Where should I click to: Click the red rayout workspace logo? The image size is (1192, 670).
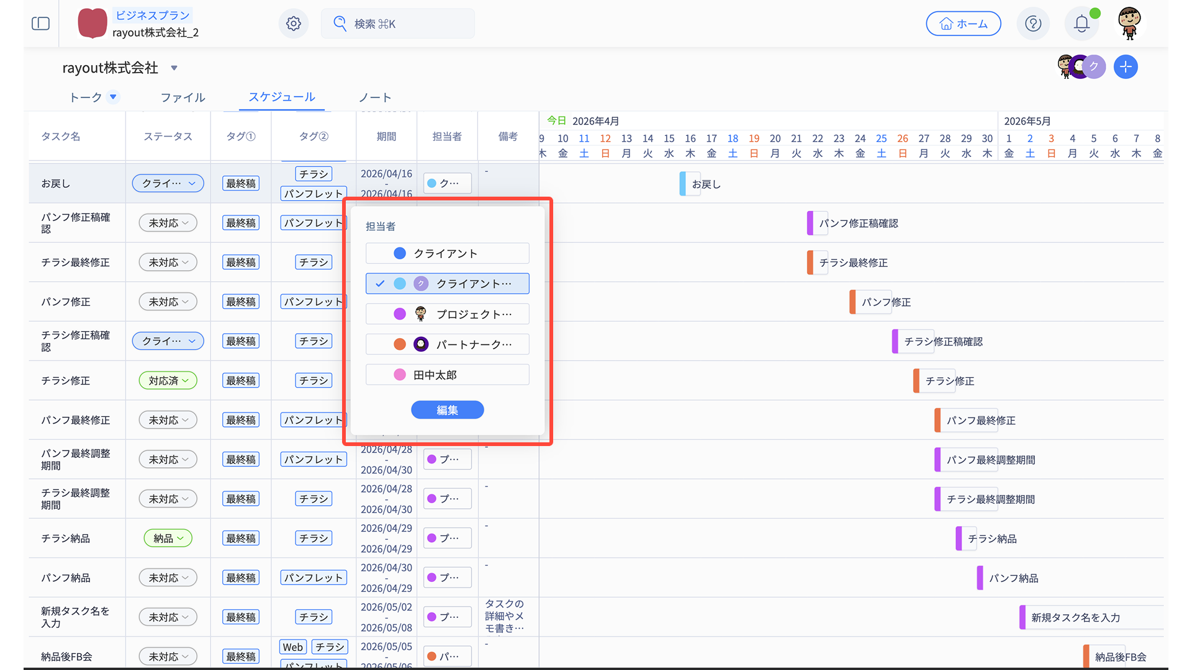pos(92,24)
